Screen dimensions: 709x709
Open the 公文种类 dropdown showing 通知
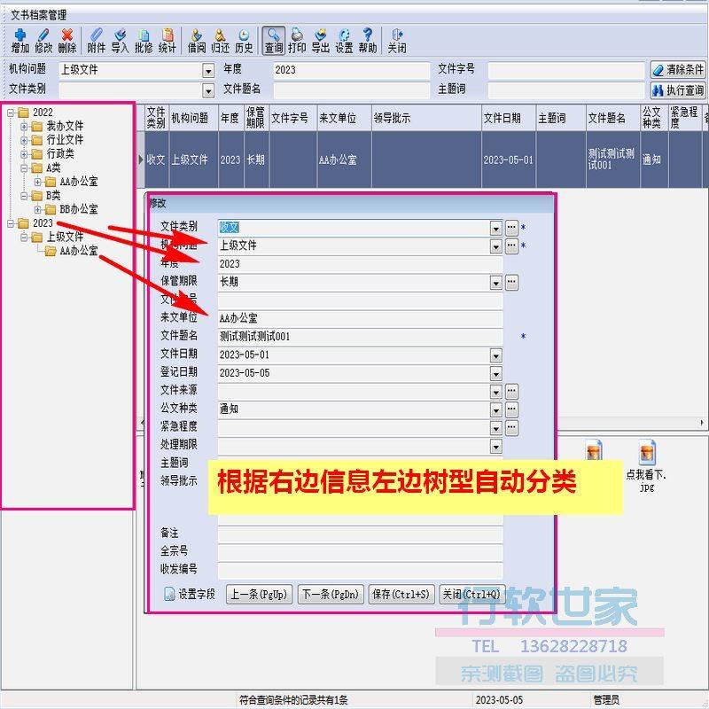click(496, 410)
